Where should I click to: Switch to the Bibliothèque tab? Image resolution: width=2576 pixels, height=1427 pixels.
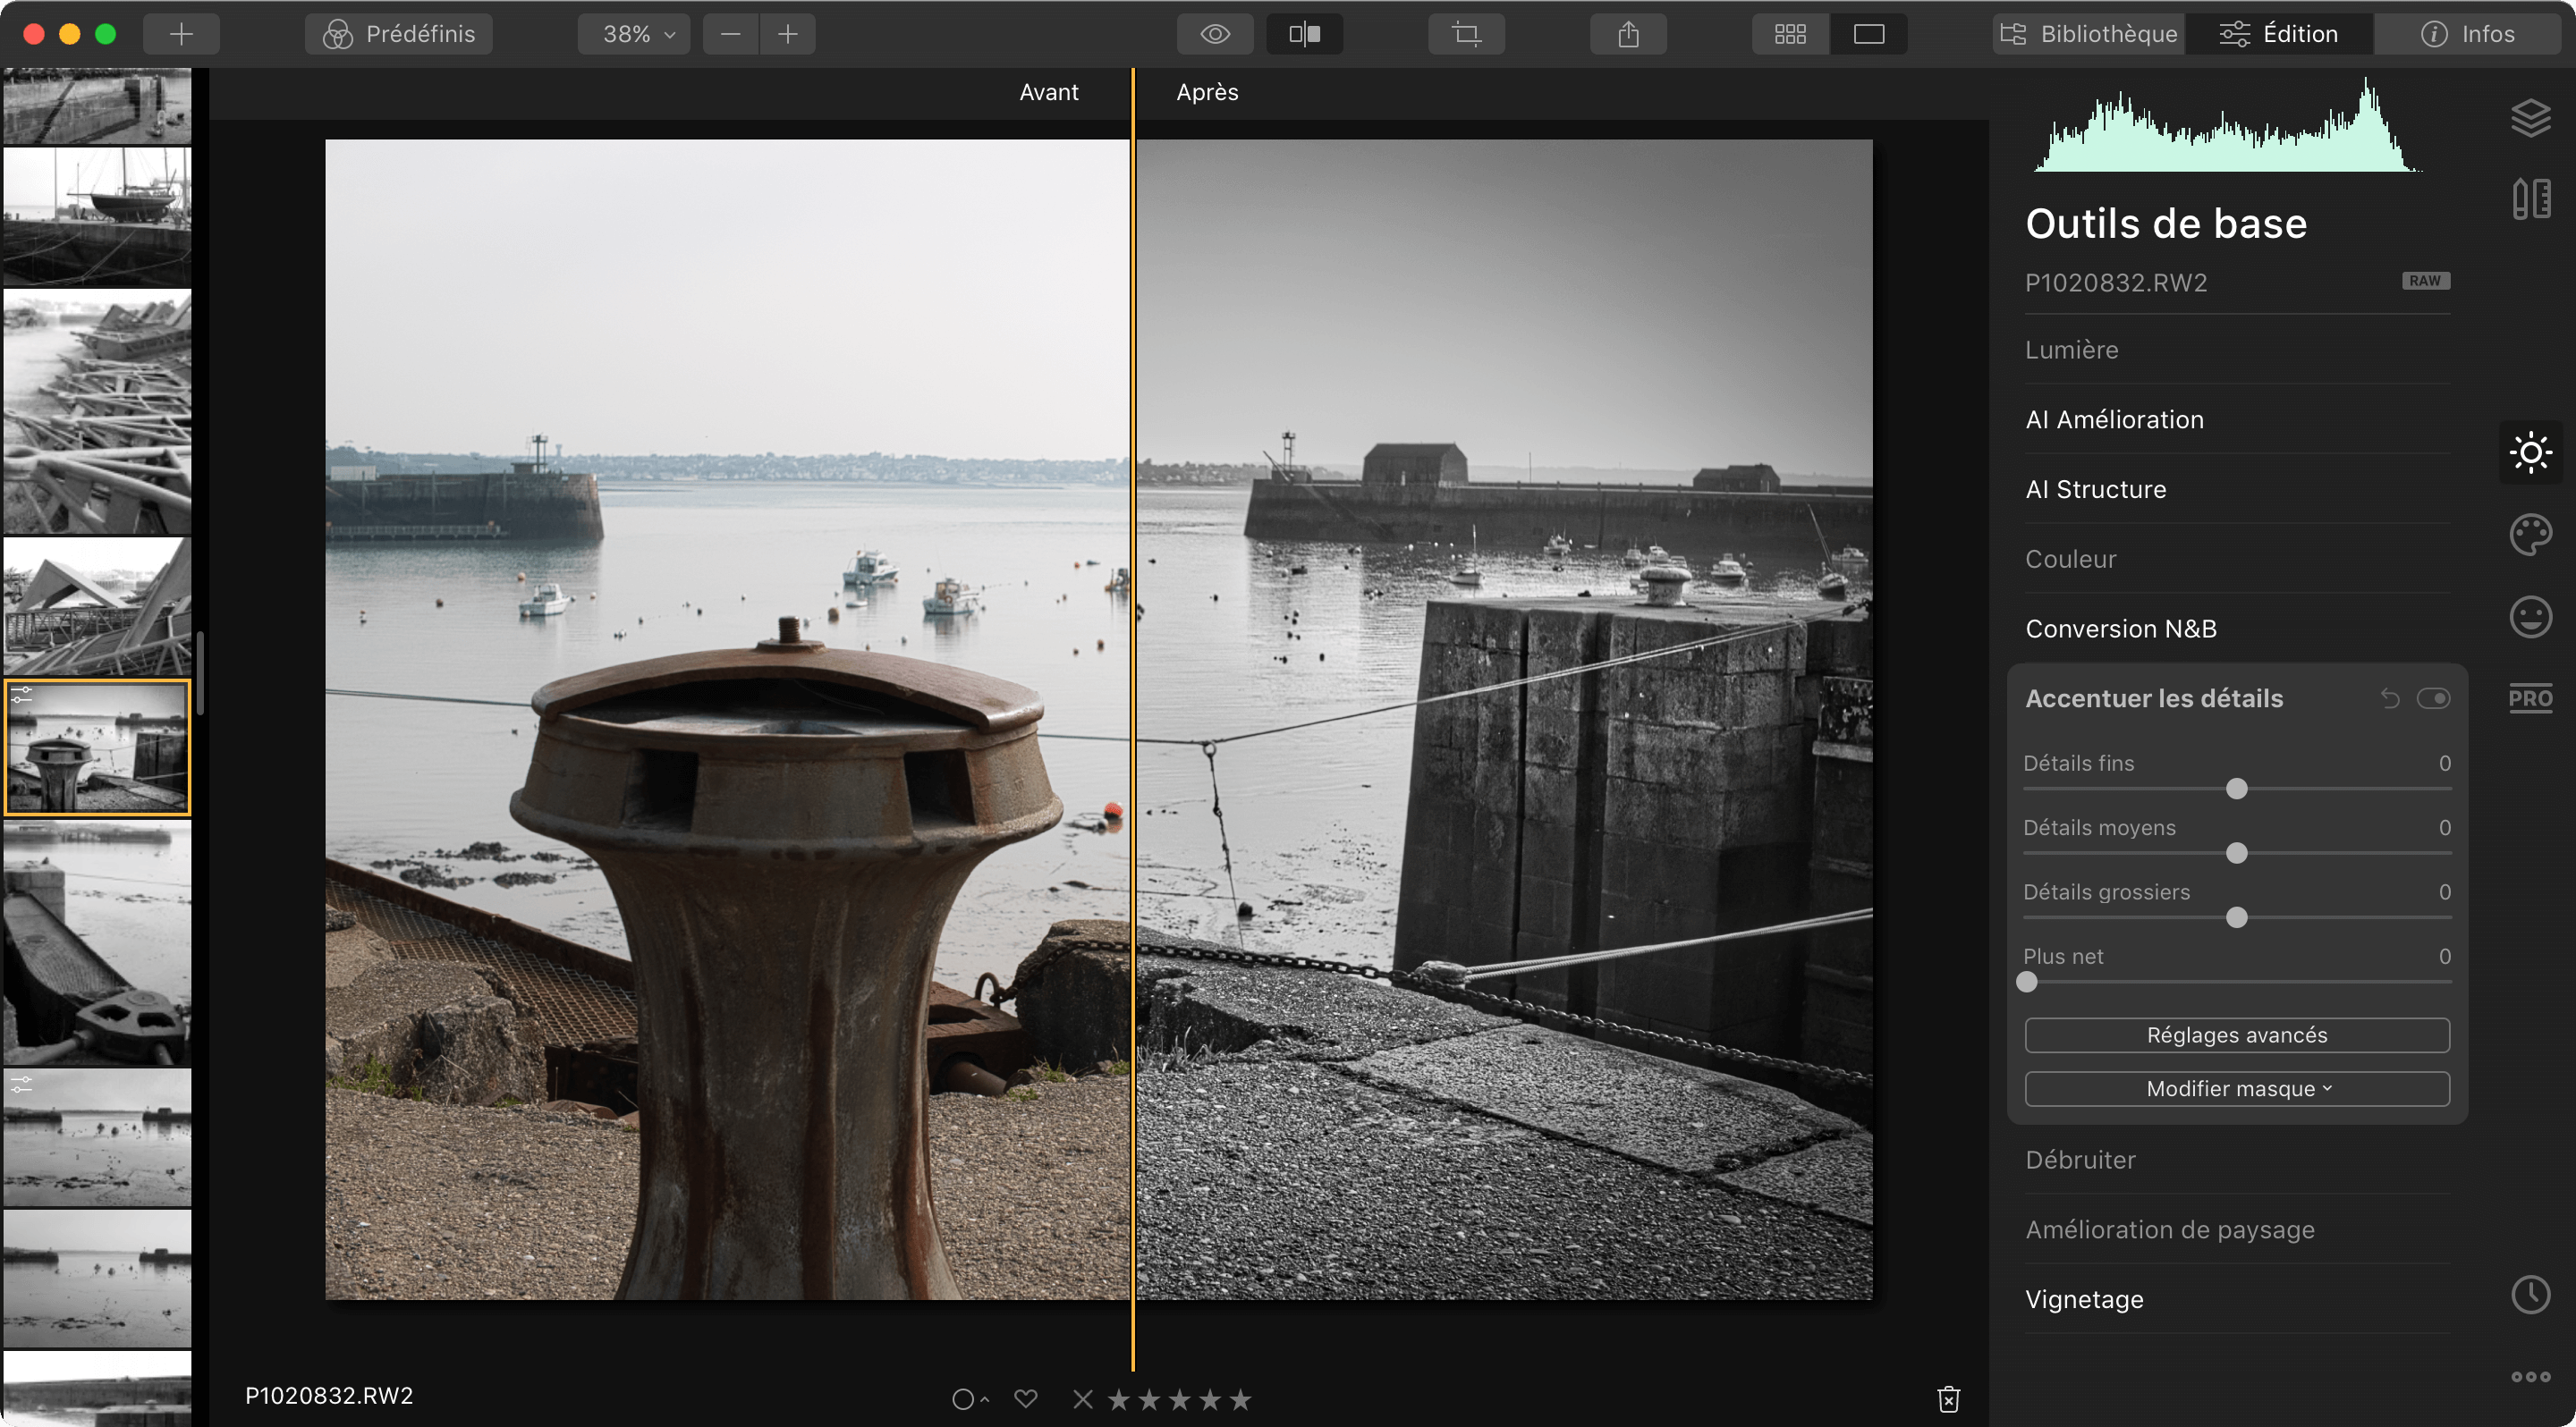click(x=2089, y=34)
